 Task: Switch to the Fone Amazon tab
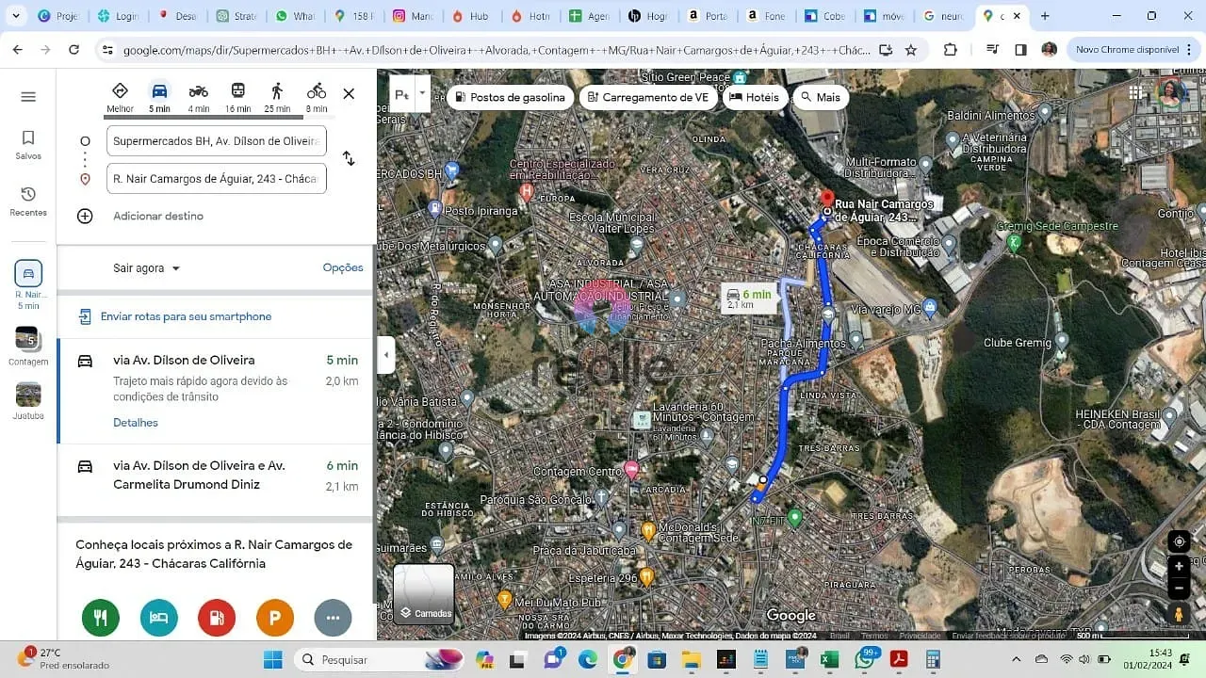click(x=765, y=16)
